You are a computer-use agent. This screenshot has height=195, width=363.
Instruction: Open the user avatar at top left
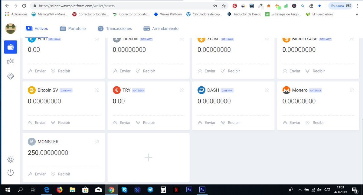click(11, 28)
